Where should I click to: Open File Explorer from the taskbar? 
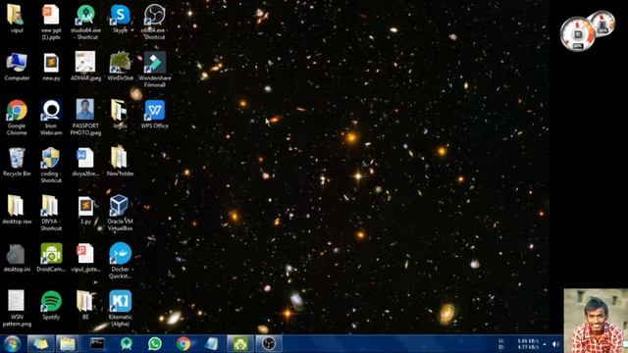68,344
